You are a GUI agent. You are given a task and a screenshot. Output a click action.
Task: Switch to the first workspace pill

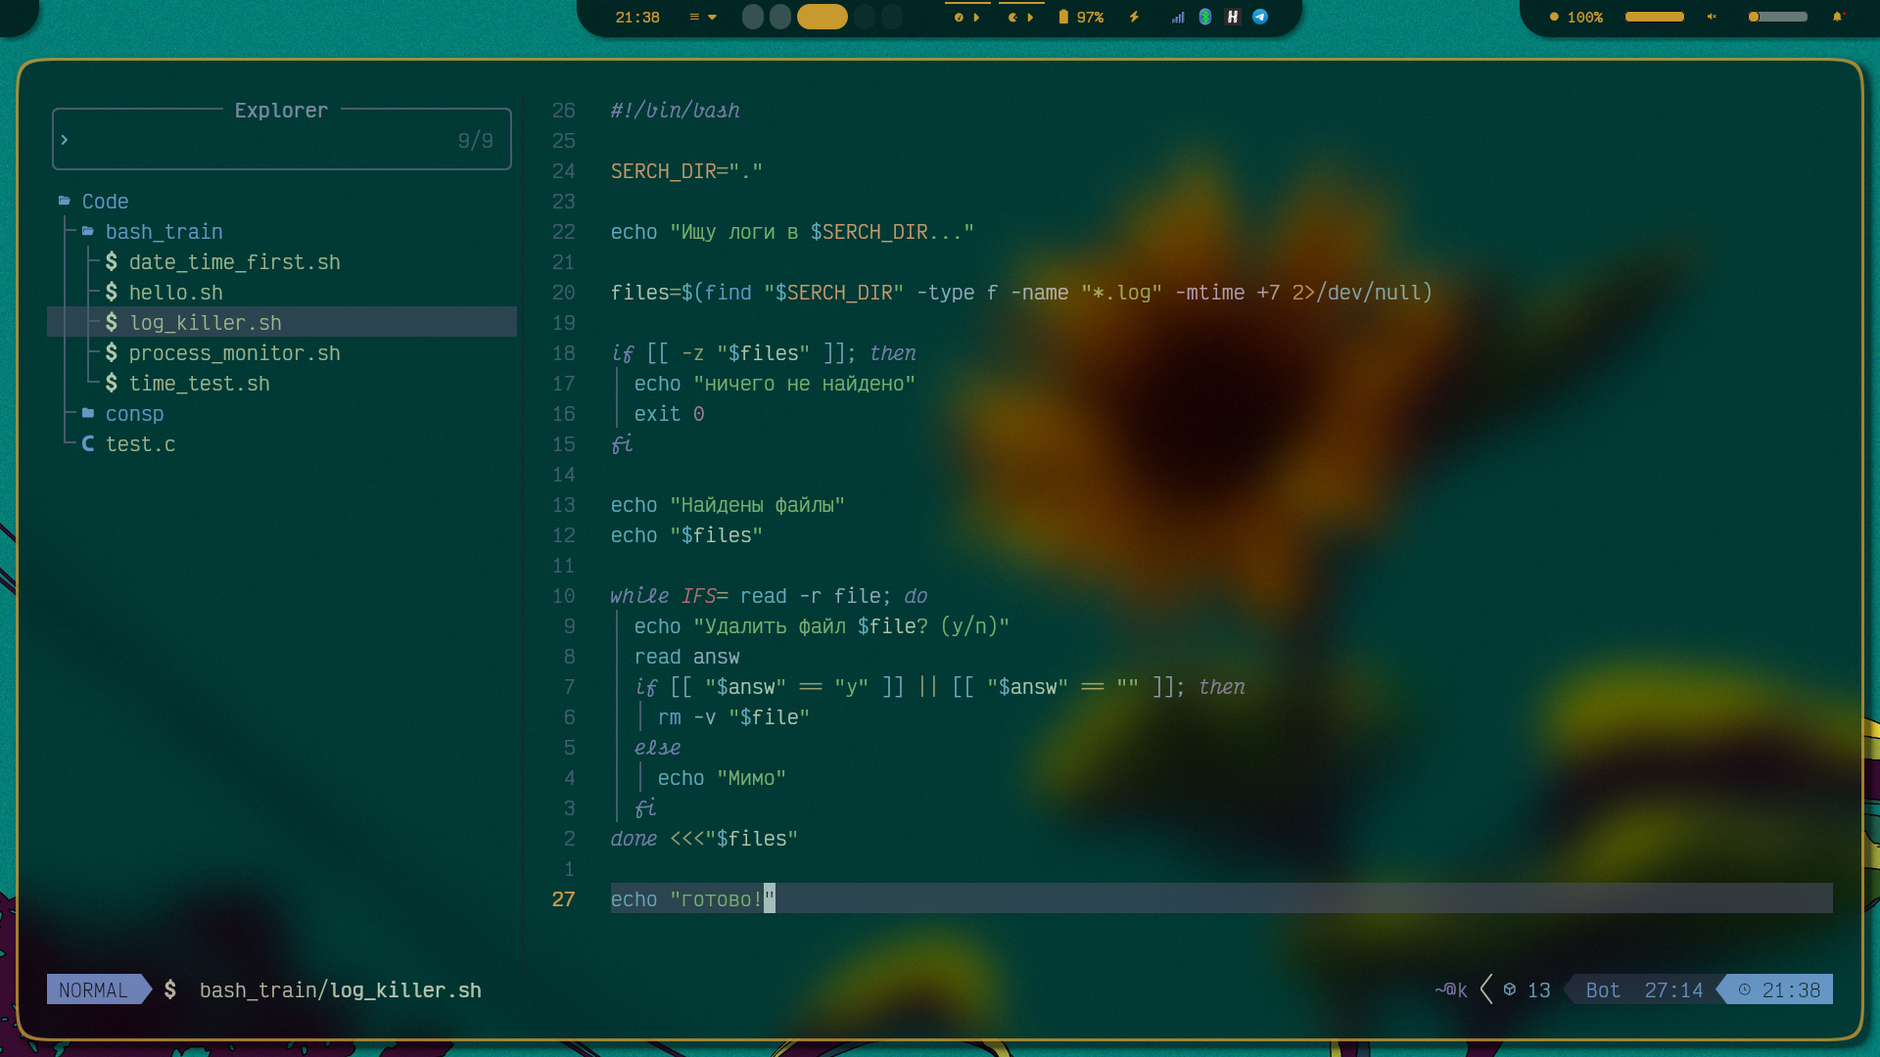click(753, 17)
